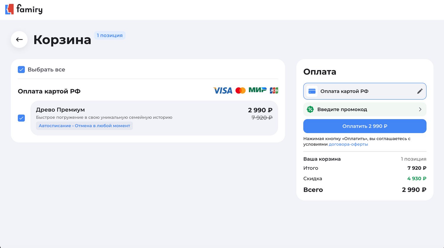Click the pencil edit payment method icon

point(420,91)
